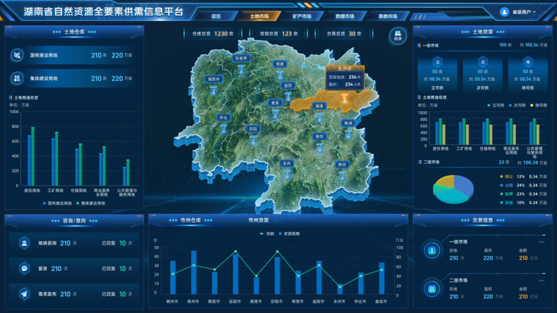This screenshot has height=313, width=557.
Task: Open the 次可供 card
Action: click(x=482, y=74)
